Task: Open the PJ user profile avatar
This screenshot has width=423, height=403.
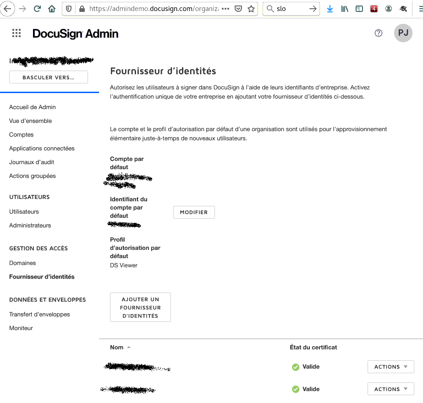Action: click(x=403, y=33)
